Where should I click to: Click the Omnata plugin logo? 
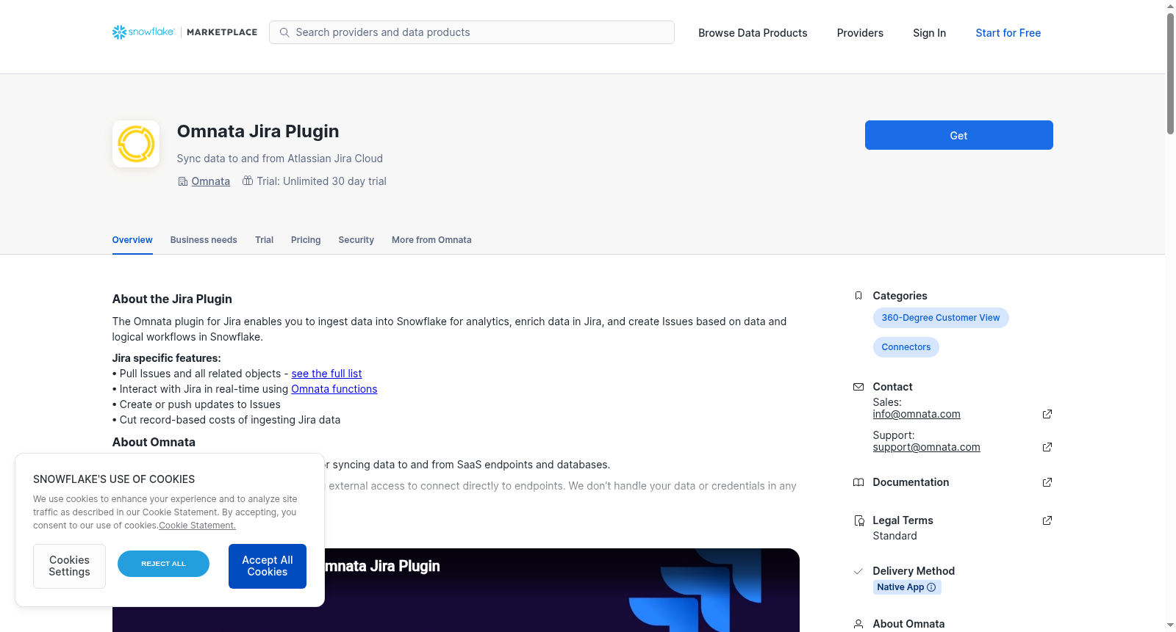point(136,144)
